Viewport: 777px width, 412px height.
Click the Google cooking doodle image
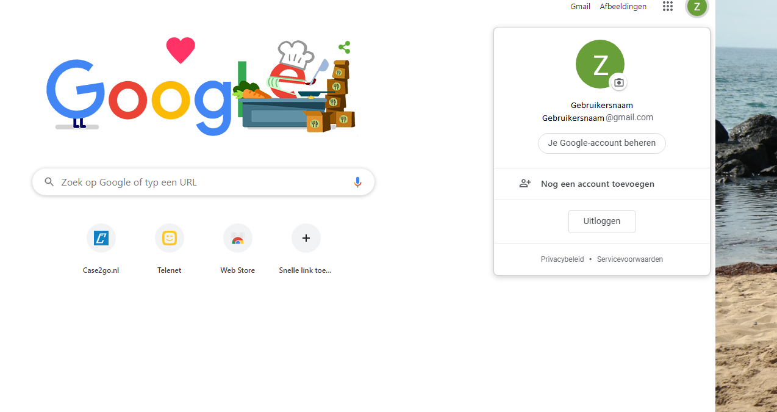point(201,87)
